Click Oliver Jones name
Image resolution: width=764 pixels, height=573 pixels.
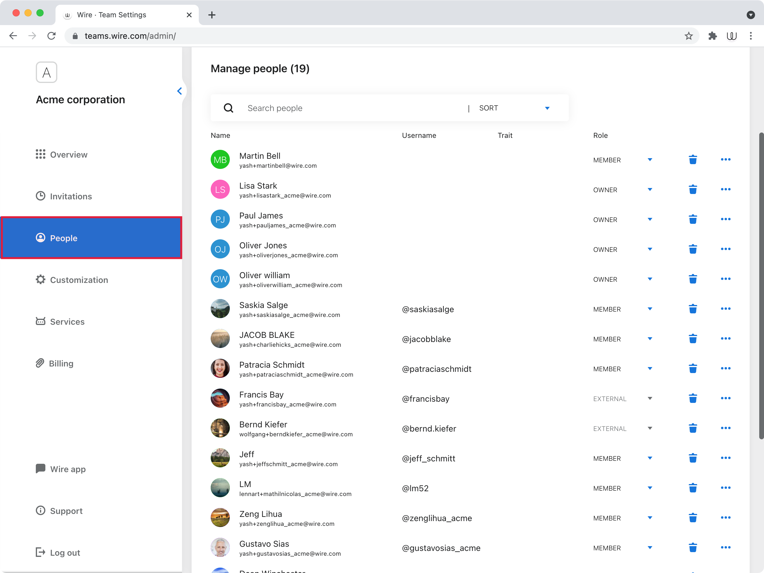[x=263, y=245]
